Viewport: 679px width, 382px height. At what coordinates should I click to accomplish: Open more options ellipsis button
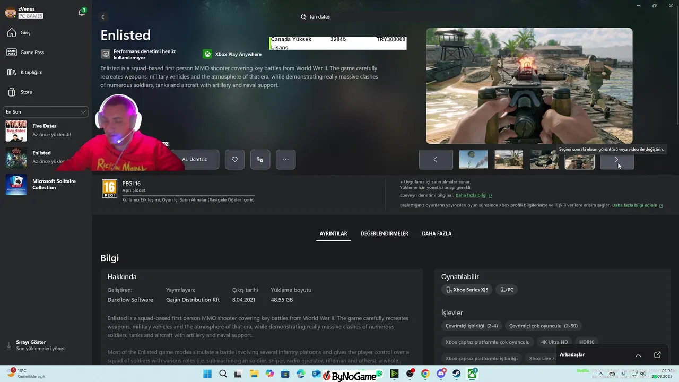tap(285, 159)
